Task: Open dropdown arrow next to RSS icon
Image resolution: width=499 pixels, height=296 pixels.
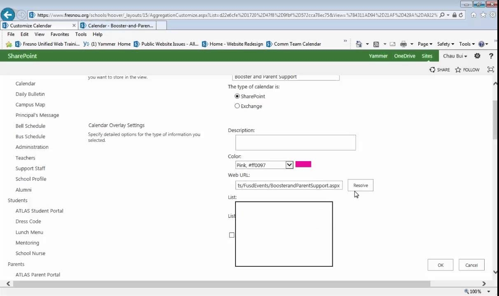Action: [x=385, y=44]
